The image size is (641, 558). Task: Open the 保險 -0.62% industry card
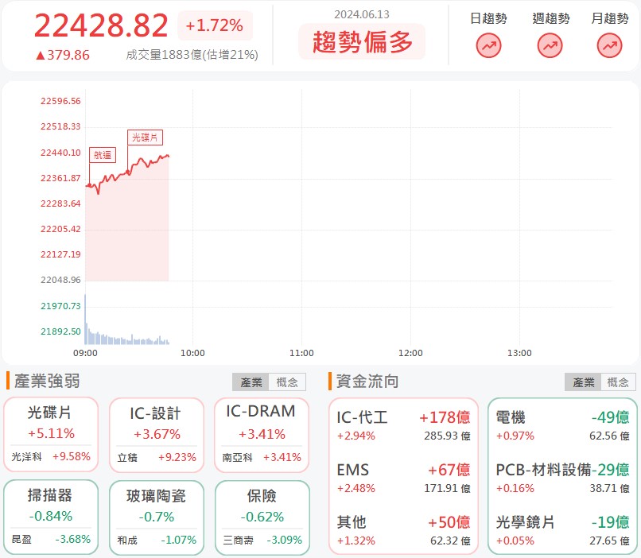(x=262, y=517)
